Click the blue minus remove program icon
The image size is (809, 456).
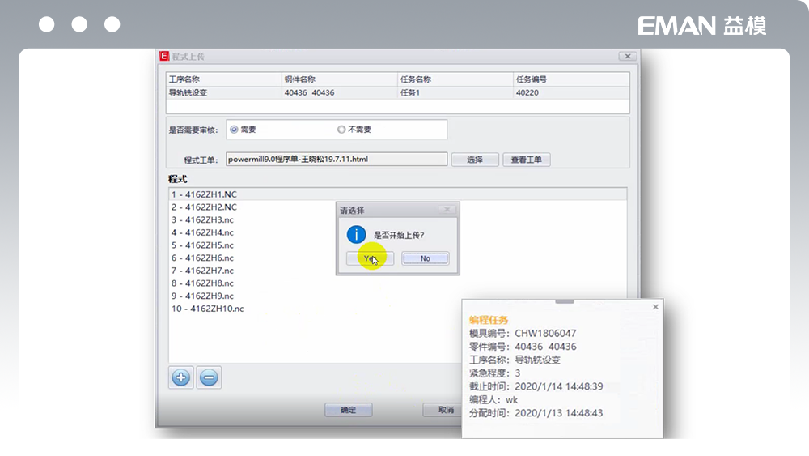click(x=209, y=377)
